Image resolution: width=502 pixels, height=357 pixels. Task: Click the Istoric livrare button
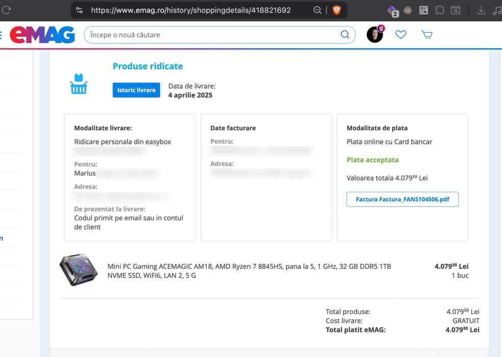[x=136, y=90]
